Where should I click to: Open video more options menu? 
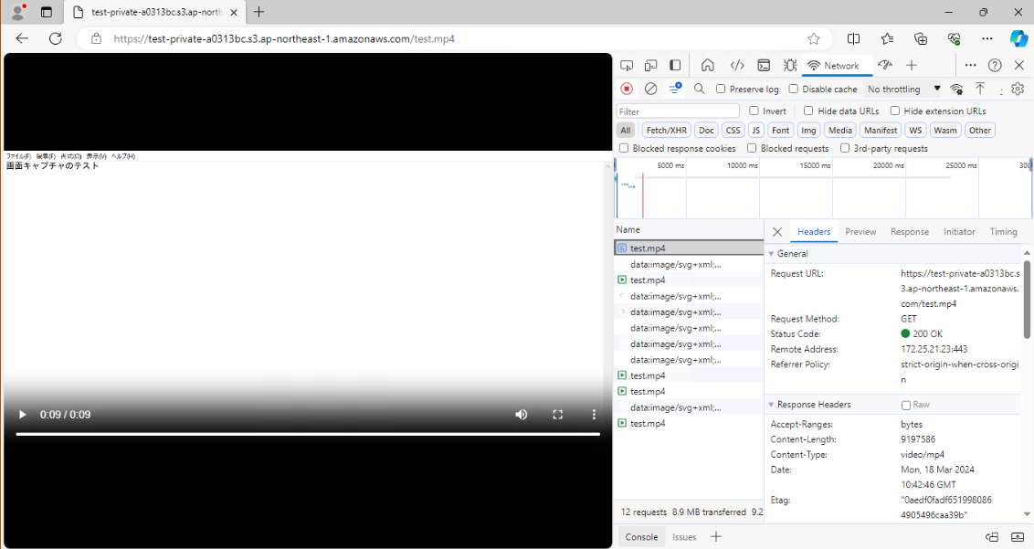tap(594, 415)
